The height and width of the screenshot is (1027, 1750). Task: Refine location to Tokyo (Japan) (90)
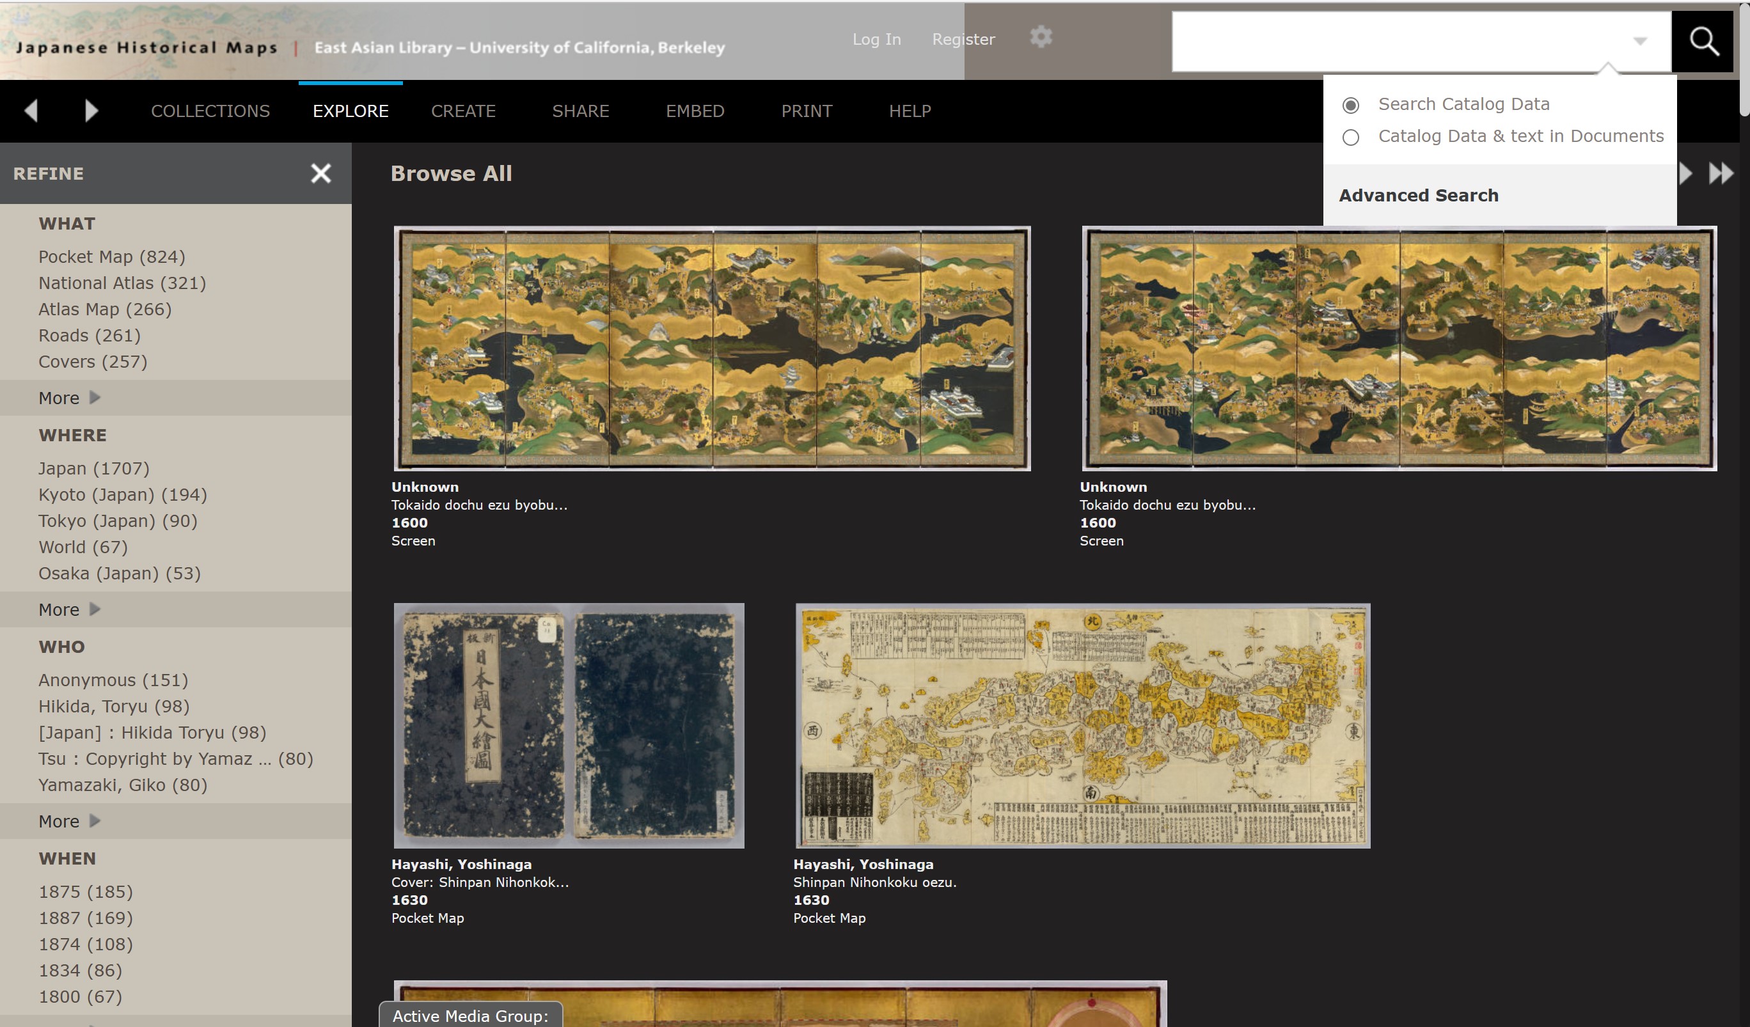pyautogui.click(x=118, y=521)
